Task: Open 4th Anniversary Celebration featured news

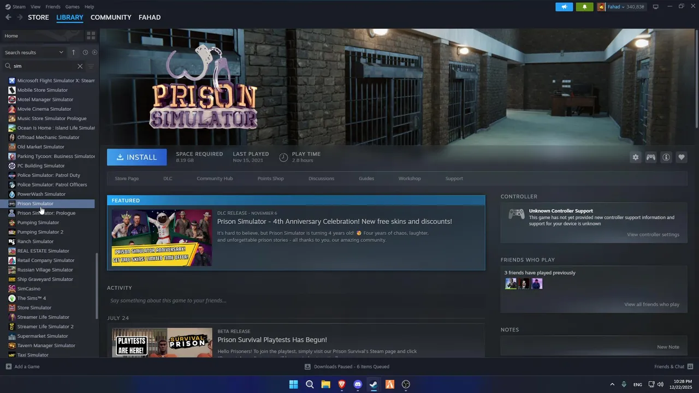Action: click(334, 222)
